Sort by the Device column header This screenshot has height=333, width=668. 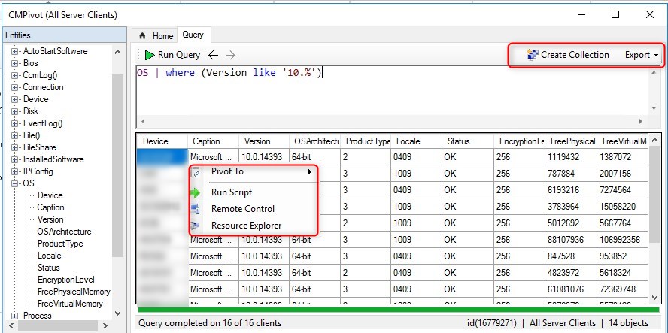point(162,141)
